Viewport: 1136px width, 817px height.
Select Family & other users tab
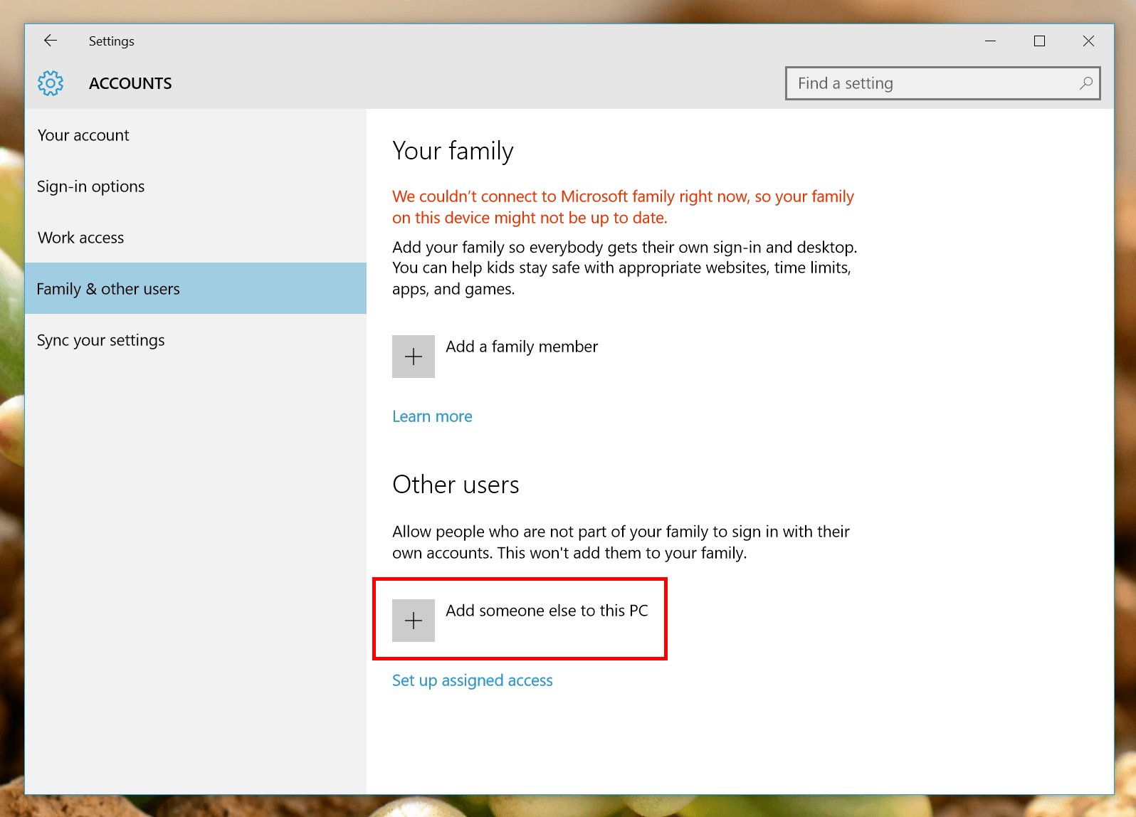[x=196, y=288]
